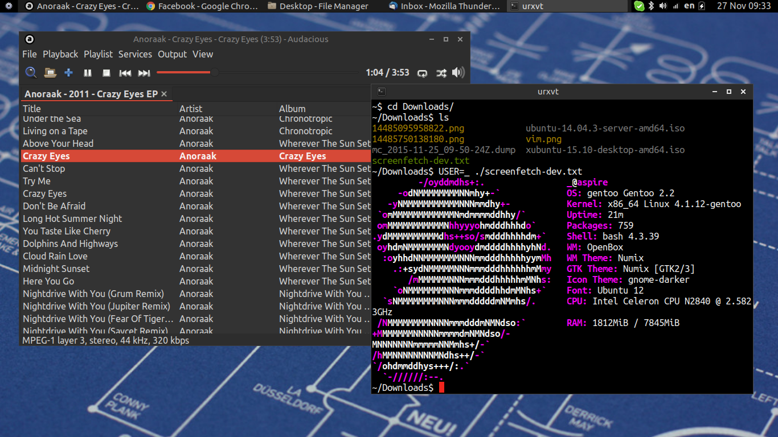Select the song Dolphins And Highways
The height and width of the screenshot is (437, 778).
195,244
